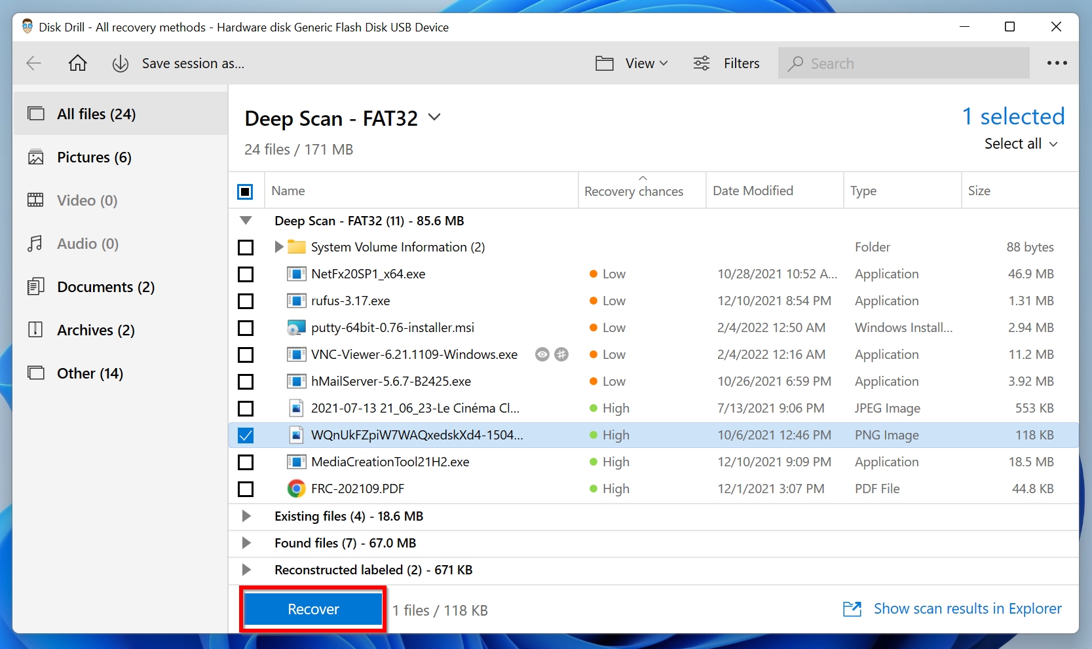The height and width of the screenshot is (649, 1092).
Task: Click the Show in Explorer export icon
Action: pos(852,609)
